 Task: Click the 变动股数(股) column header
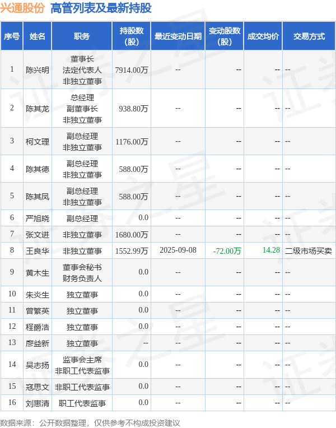coord(225,36)
